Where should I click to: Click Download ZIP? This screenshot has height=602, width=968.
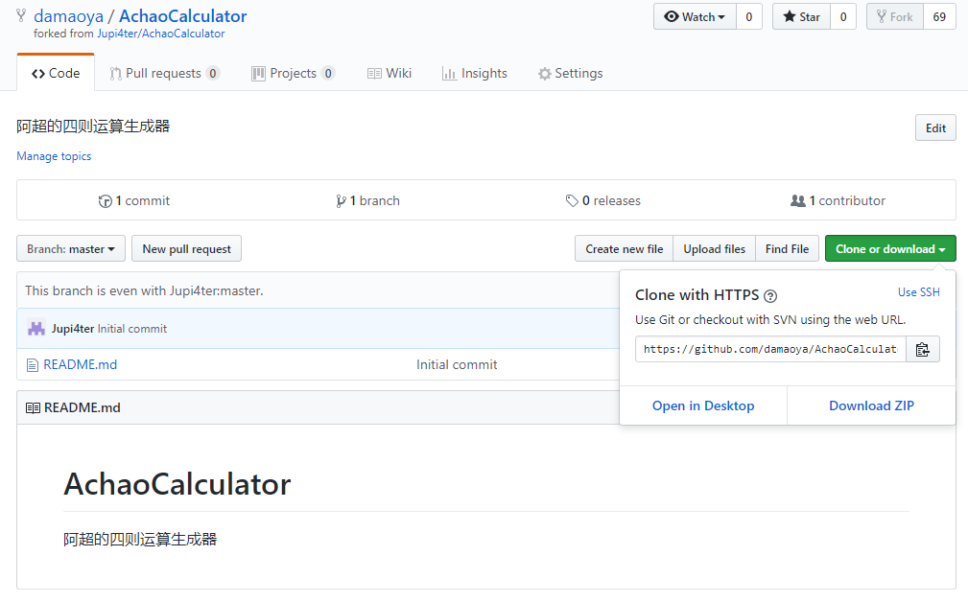coord(871,405)
